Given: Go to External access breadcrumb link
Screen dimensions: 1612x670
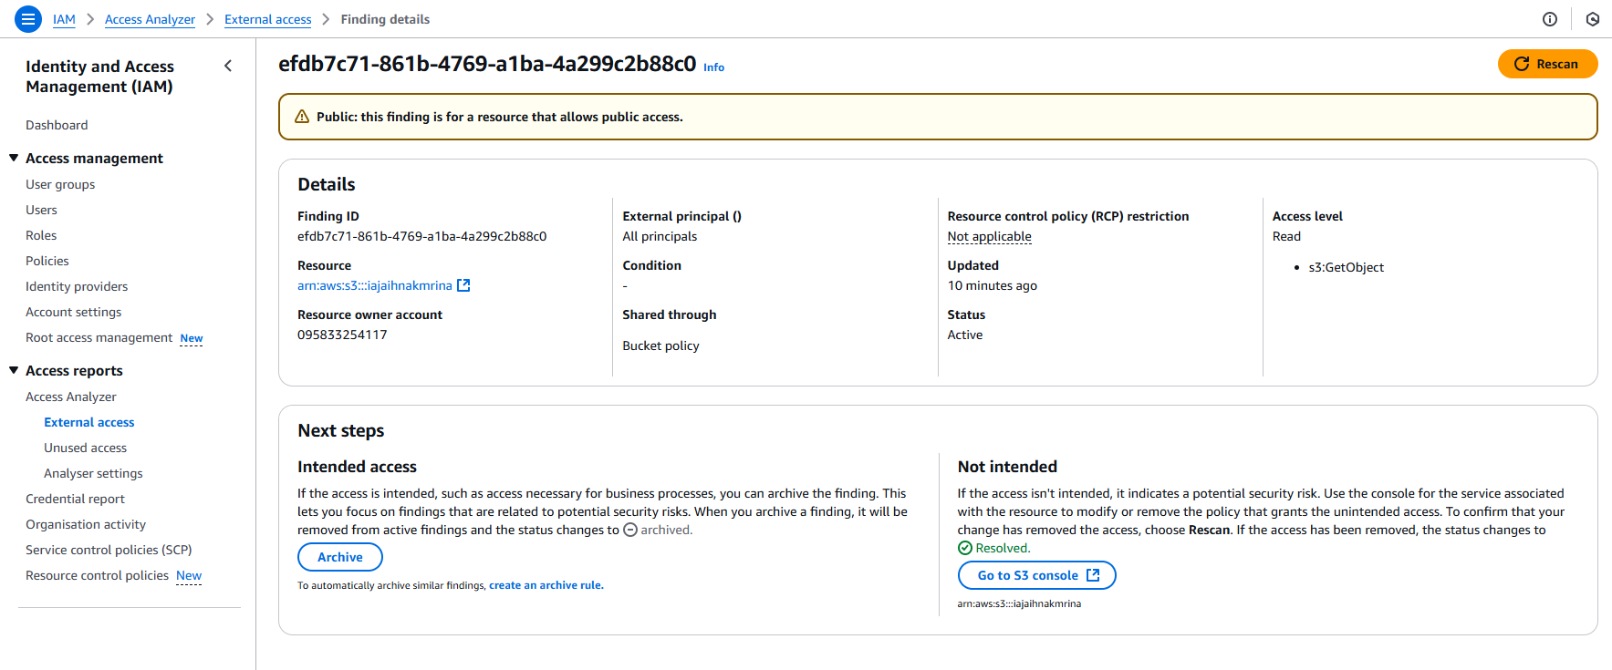Looking at the screenshot, I should [267, 19].
